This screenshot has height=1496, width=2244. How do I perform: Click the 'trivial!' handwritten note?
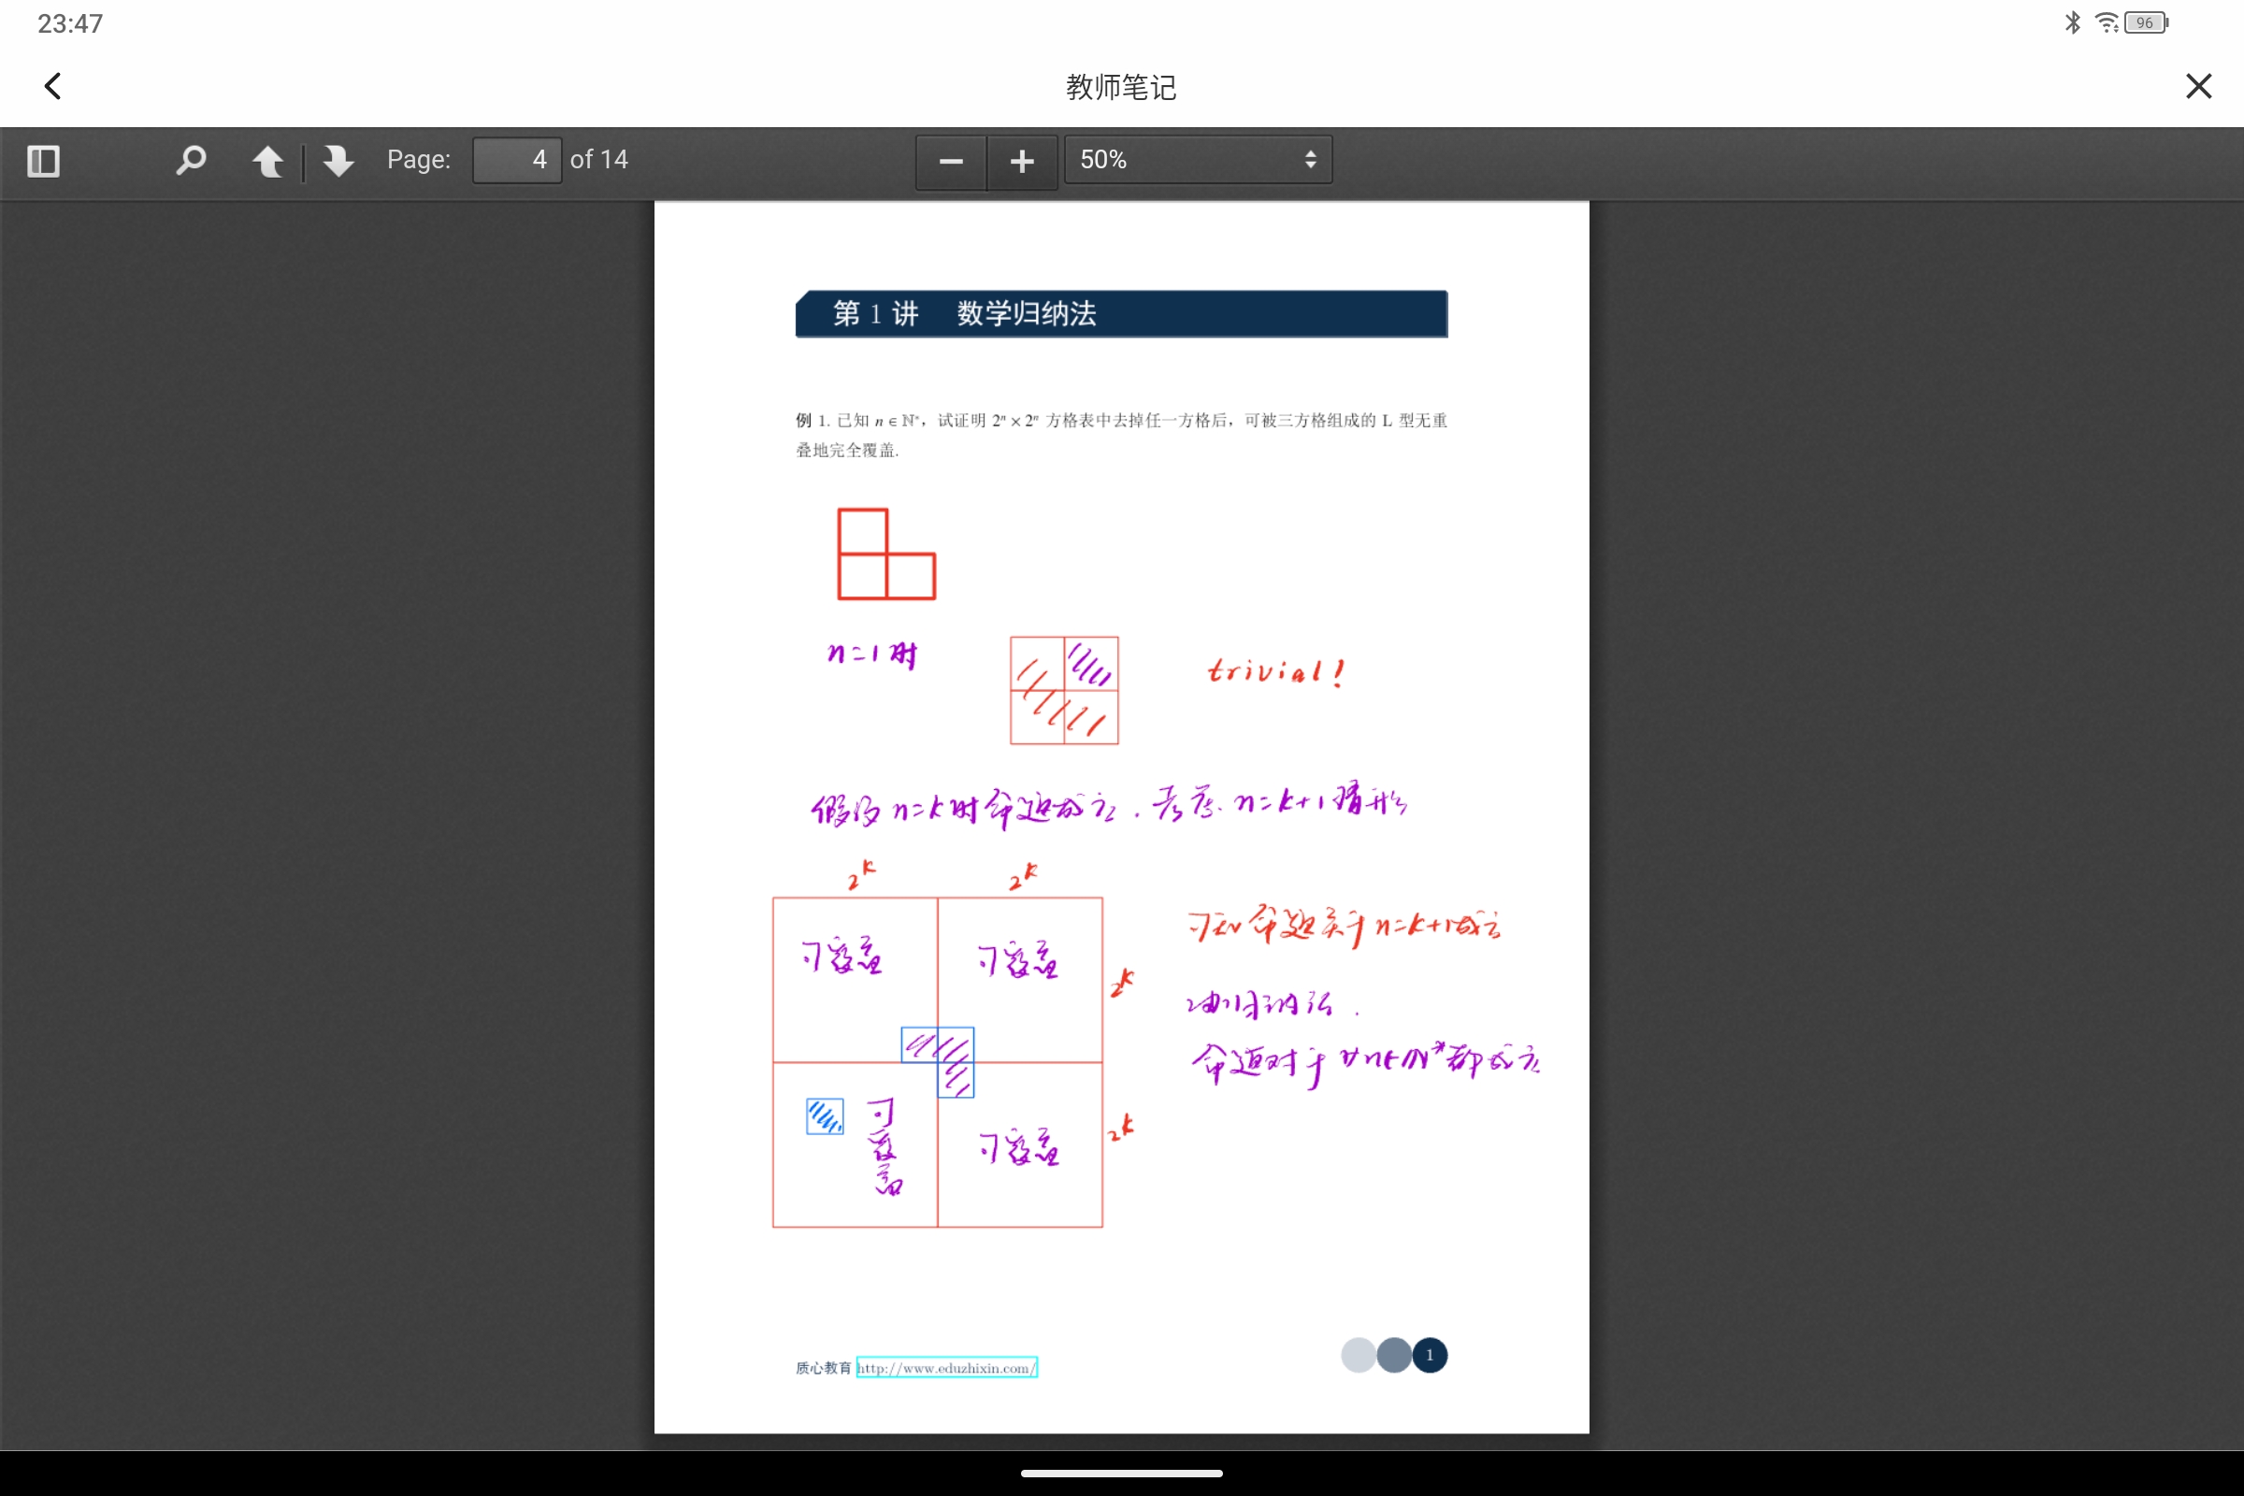click(1276, 671)
